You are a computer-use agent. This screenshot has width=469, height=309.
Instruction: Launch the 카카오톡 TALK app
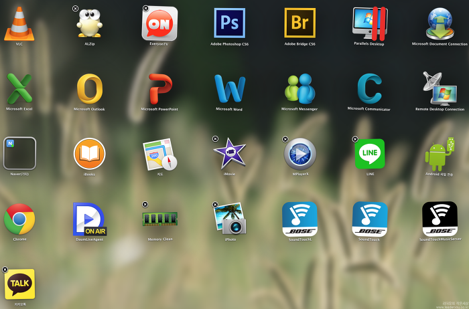point(19,284)
